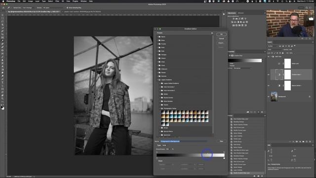Expand the Color Harmonies 1 folder
Screen dimensions: 316x178
click(160, 87)
